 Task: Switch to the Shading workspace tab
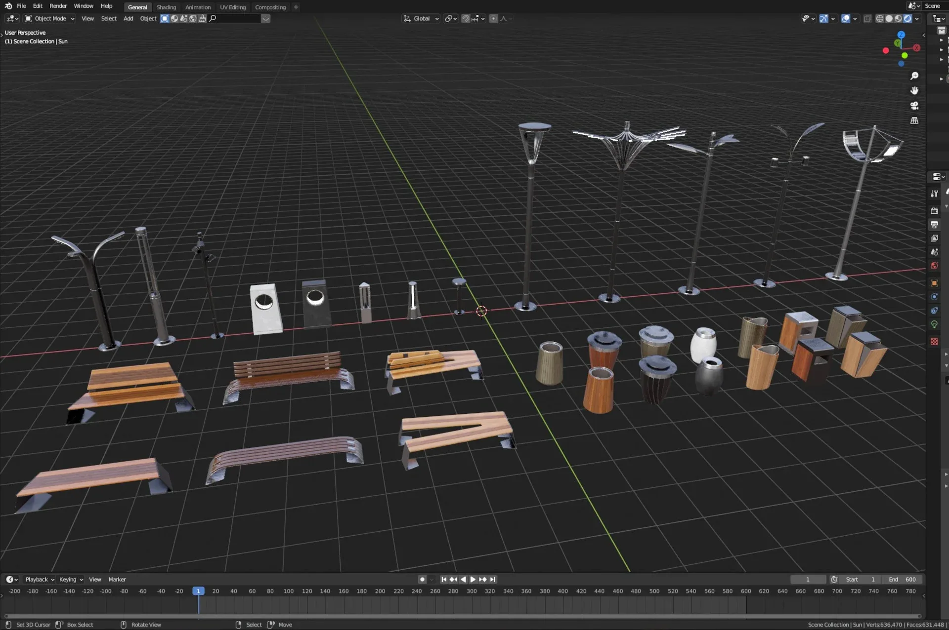pos(166,7)
